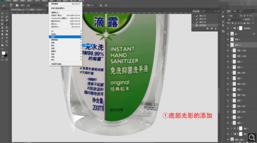Open the Actions play icon panel
This screenshot has height=143, width=257.
pyautogui.click(x=223, y=16)
